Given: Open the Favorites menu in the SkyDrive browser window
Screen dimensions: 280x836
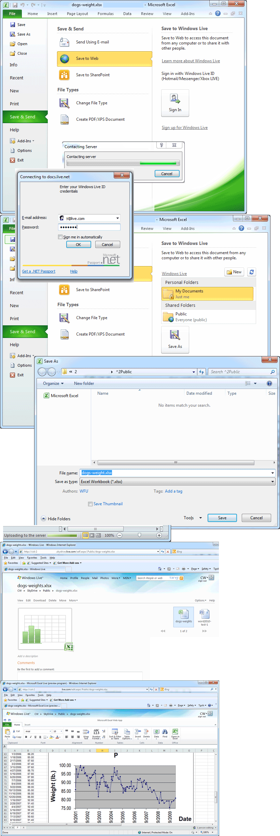Looking at the screenshot, I should click(x=32, y=558).
